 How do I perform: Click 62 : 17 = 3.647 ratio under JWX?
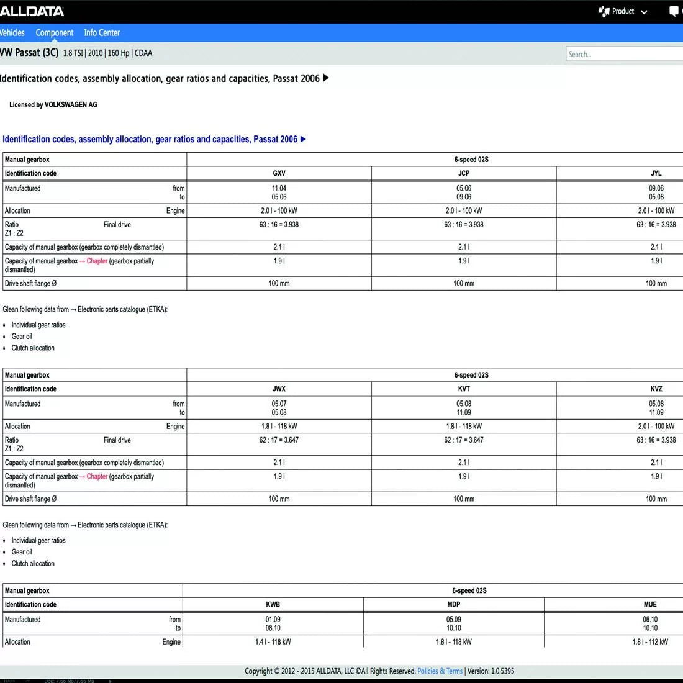point(279,440)
